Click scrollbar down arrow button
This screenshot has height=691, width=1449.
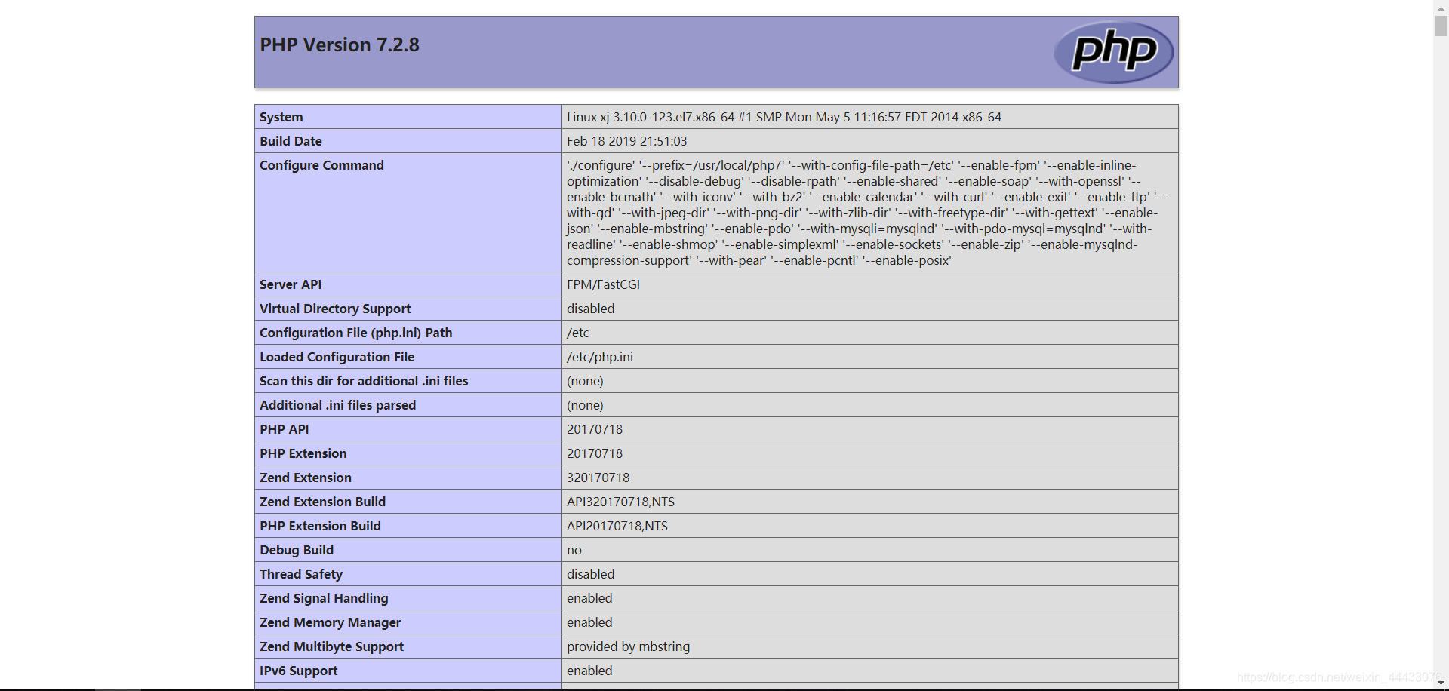click(x=1441, y=683)
